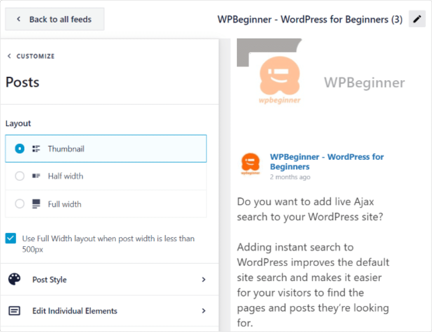Screen dimensions: 432x332
Task: Select the Thumbnail layout radio button
Action: [x=20, y=149]
